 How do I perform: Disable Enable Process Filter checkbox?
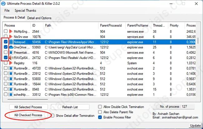point(100,117)
